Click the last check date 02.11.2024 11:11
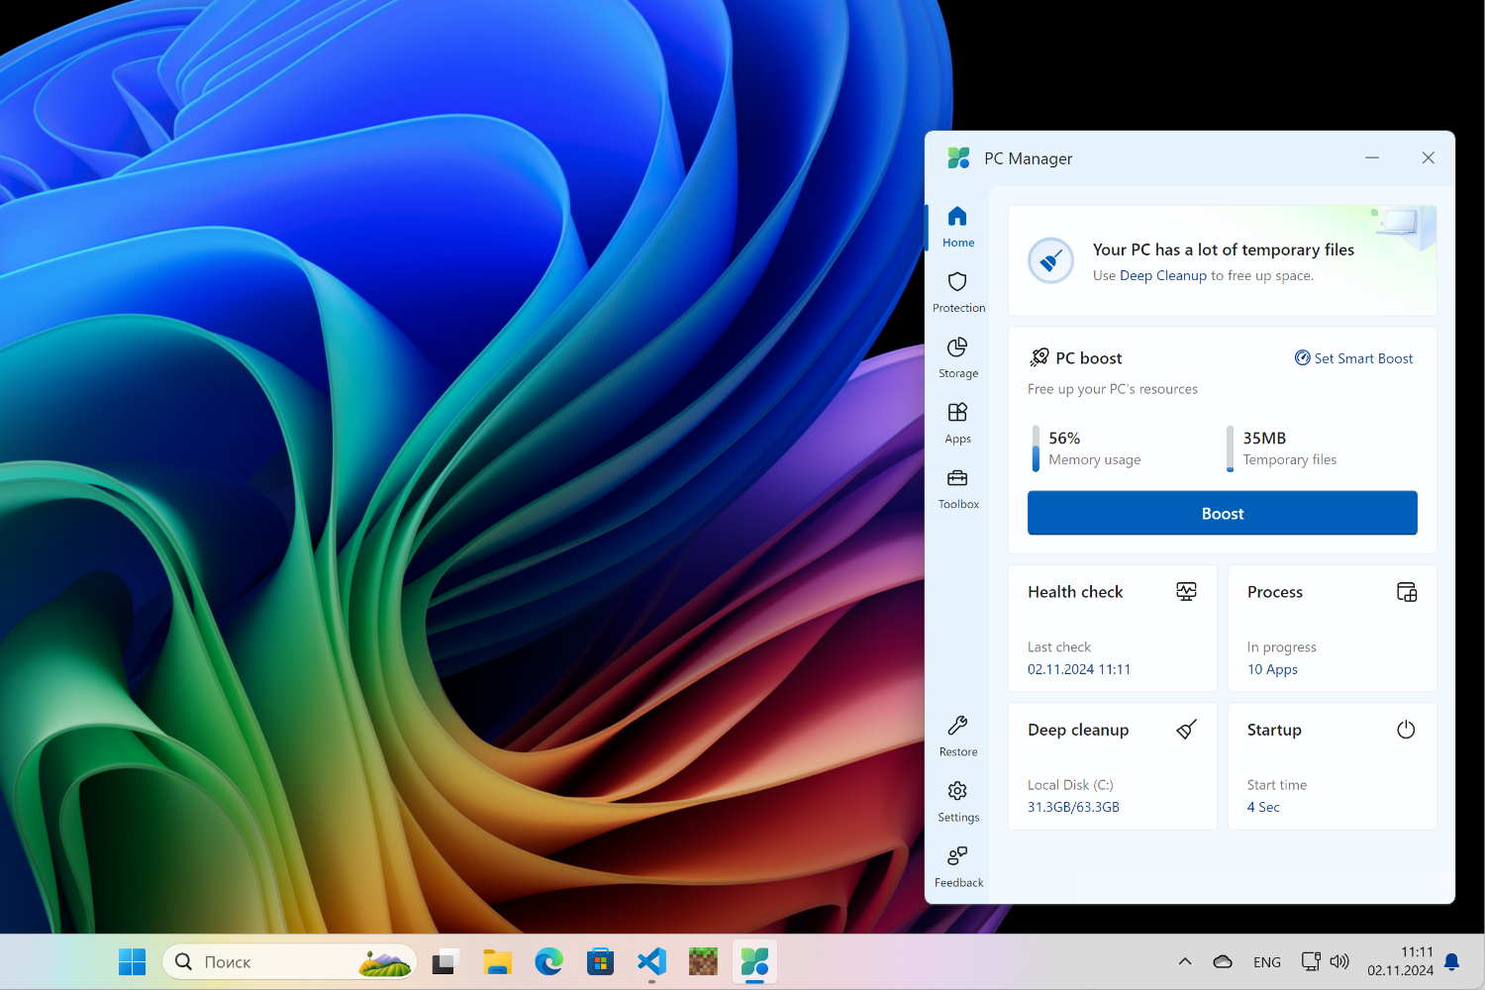Screen dimensions: 1485x990 pos(1079,669)
